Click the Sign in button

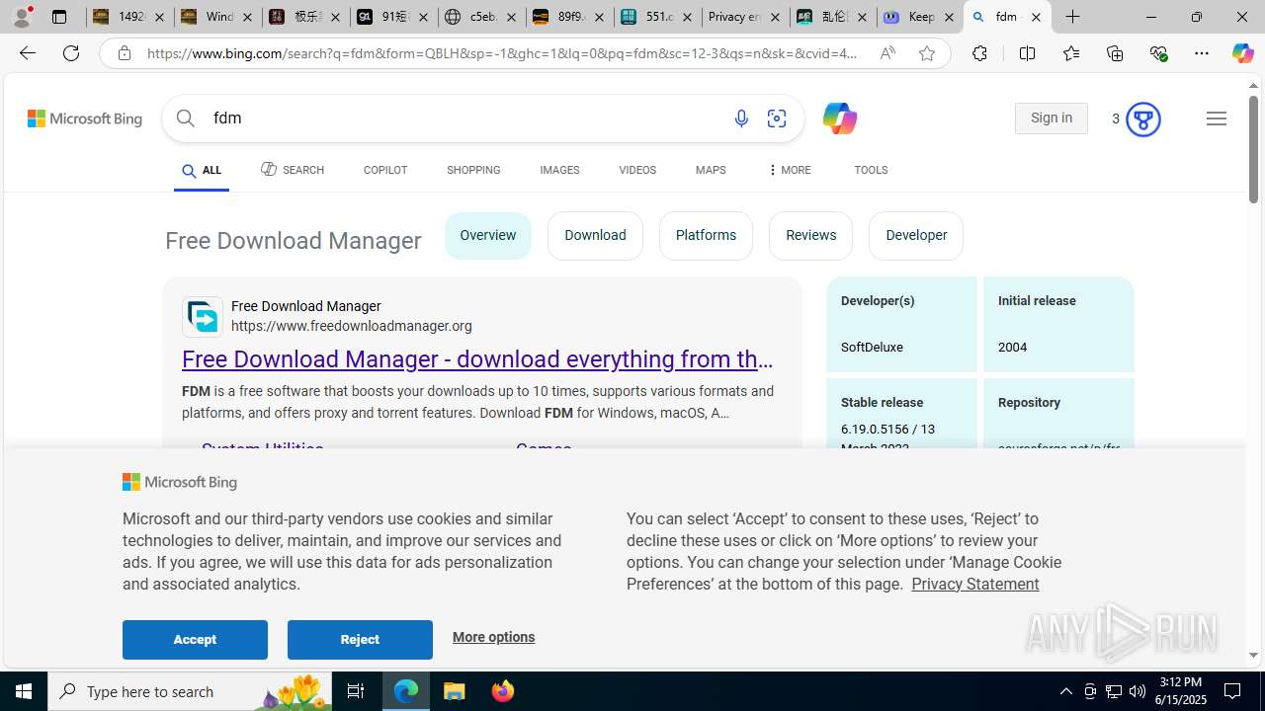click(1052, 118)
